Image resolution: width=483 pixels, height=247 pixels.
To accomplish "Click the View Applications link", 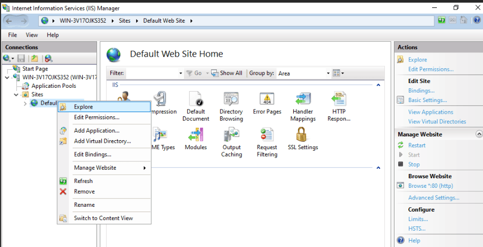I will pyautogui.click(x=431, y=112).
